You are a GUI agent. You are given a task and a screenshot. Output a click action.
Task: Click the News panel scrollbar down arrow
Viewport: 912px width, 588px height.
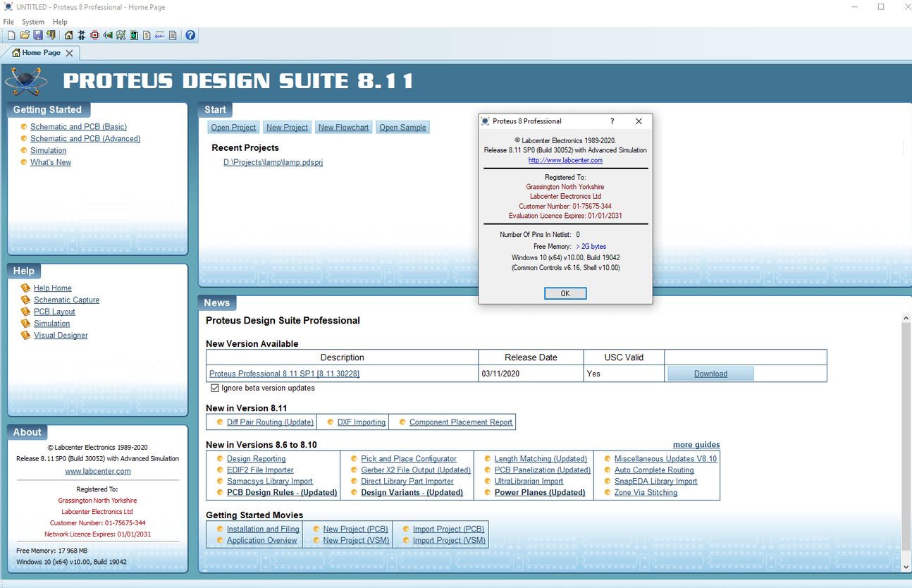tap(906, 566)
